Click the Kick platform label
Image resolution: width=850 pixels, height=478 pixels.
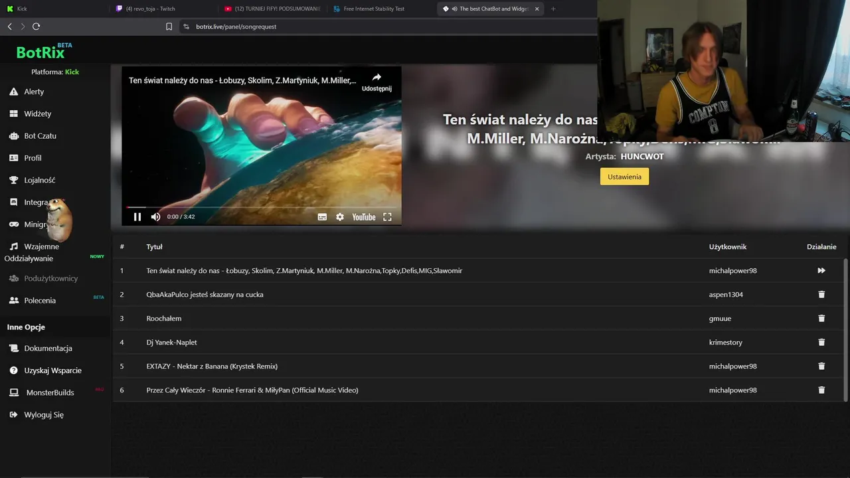72,72
